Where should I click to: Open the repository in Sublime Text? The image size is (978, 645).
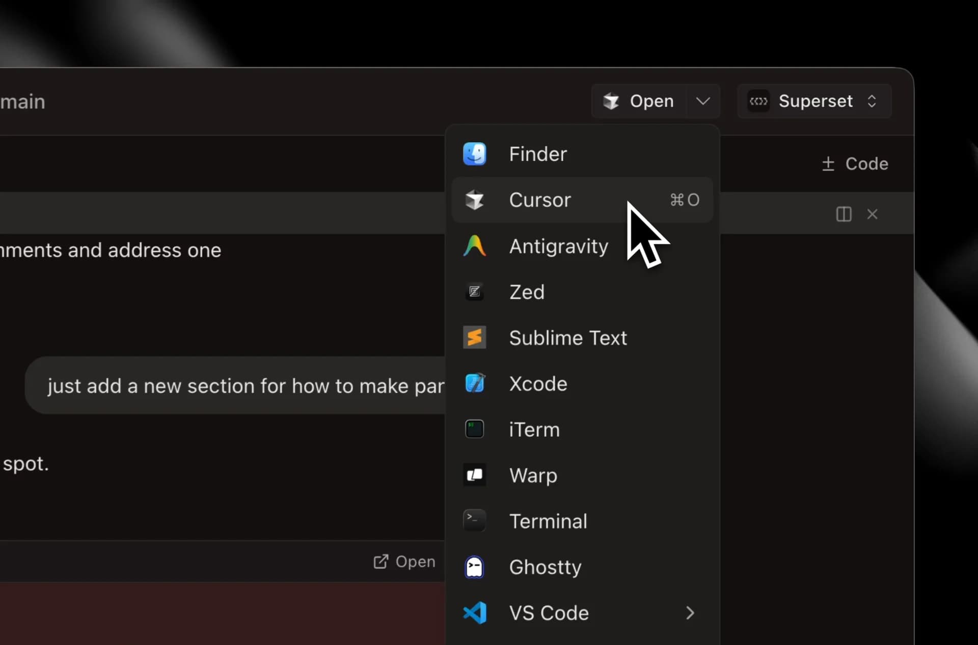point(568,338)
